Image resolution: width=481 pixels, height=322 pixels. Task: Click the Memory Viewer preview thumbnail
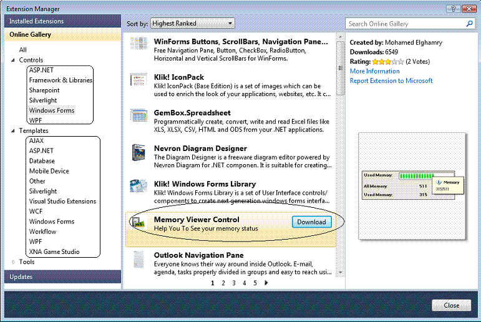click(x=412, y=186)
